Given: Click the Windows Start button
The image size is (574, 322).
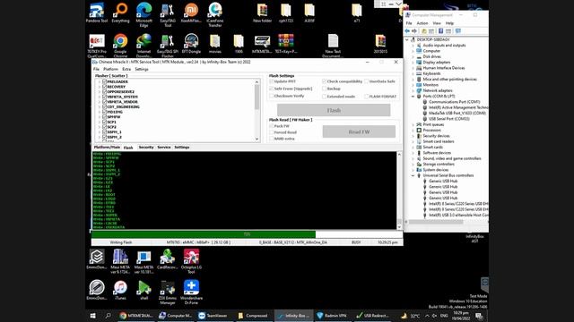Looking at the screenshot, I should point(93,316).
